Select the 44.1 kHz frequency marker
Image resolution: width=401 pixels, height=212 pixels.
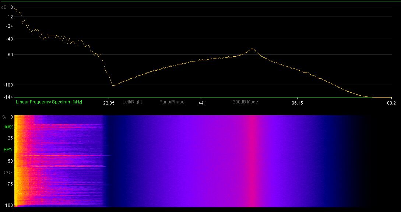click(203, 103)
